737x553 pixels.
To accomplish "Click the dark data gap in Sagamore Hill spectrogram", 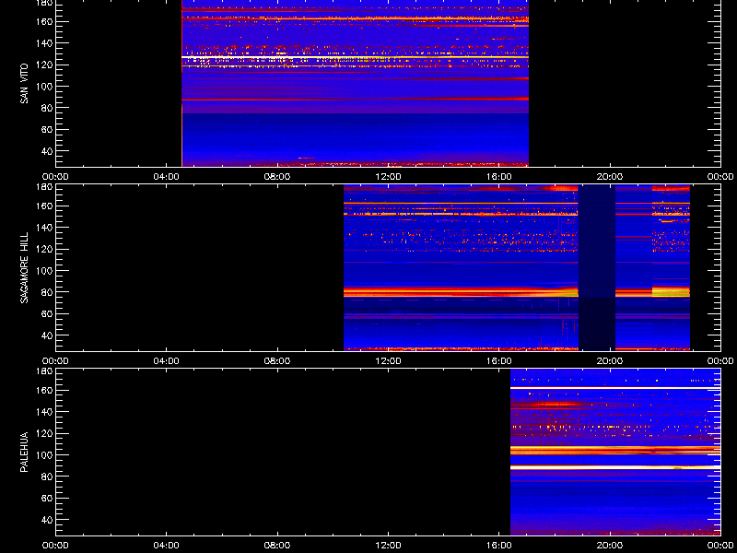I will [x=597, y=267].
